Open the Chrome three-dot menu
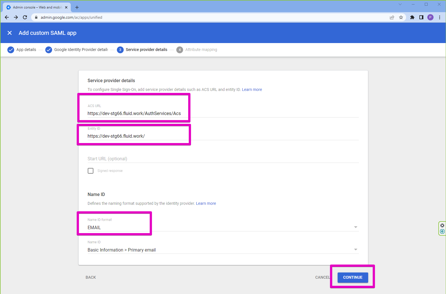 point(439,17)
